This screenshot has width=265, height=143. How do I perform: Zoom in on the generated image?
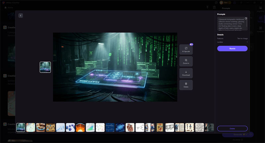[186, 61]
